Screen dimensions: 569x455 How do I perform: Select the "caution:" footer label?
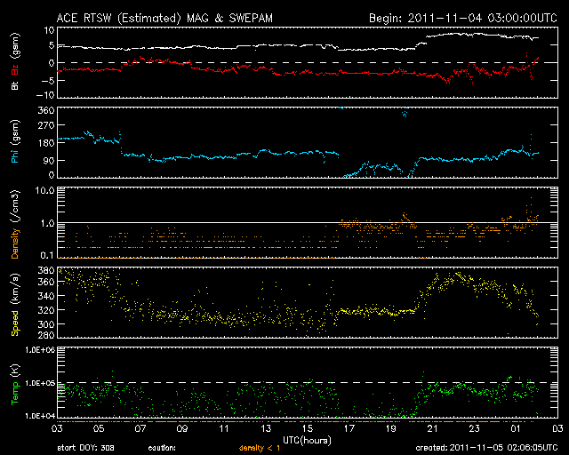(162, 448)
